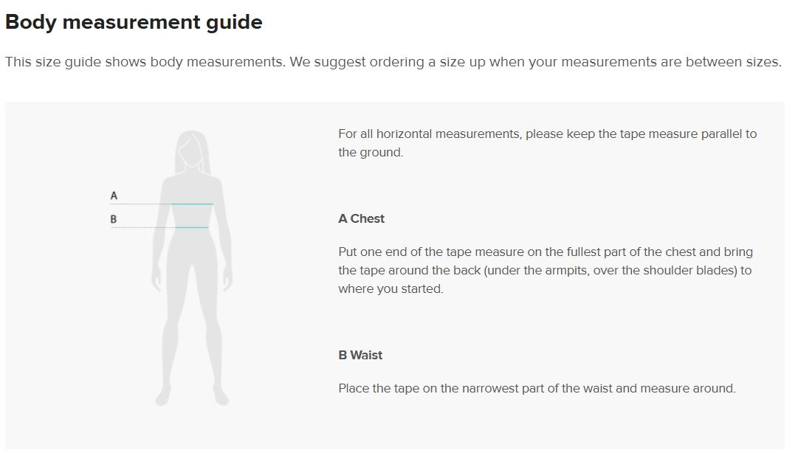Click the size-up suggestion intro sentence
Viewport: 798px width, 467px height.
pyautogui.click(x=393, y=62)
